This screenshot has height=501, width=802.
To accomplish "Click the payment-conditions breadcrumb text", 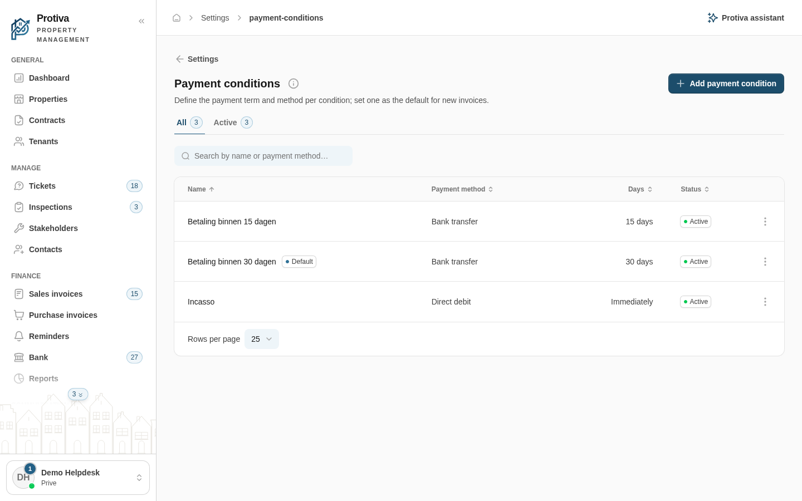I will point(286,18).
